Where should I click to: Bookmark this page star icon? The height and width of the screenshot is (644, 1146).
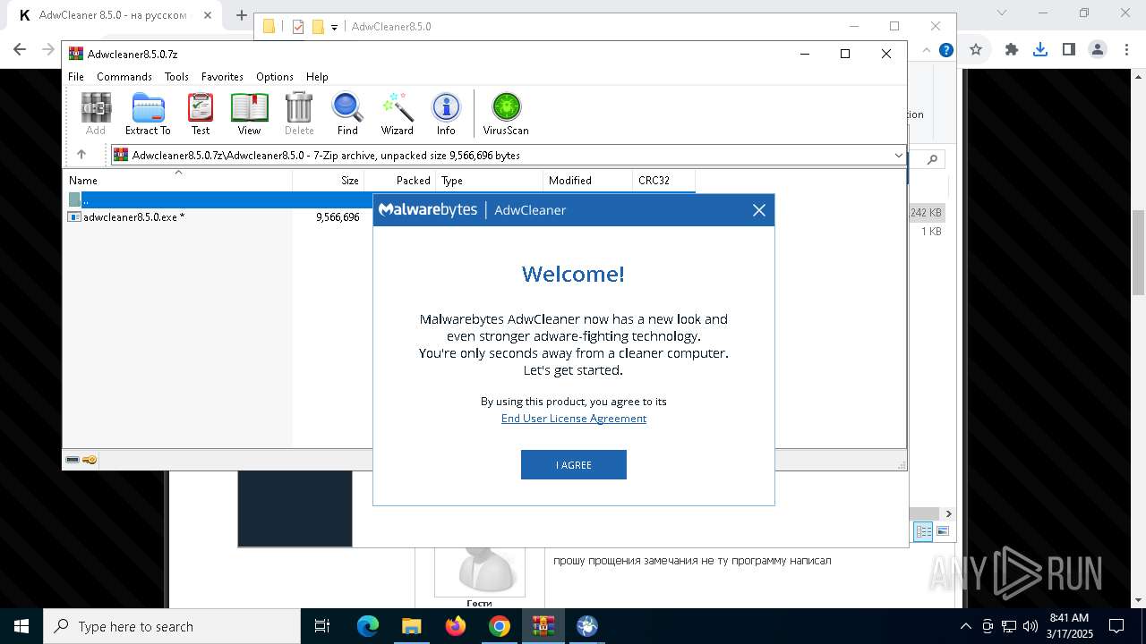(976, 50)
